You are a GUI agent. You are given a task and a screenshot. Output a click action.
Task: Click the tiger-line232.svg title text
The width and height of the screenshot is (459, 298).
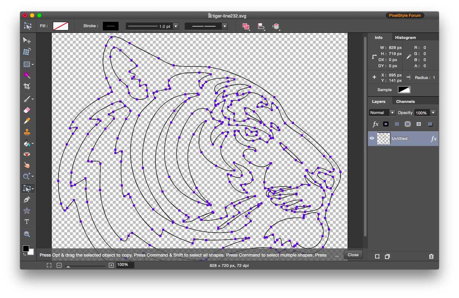(229, 16)
